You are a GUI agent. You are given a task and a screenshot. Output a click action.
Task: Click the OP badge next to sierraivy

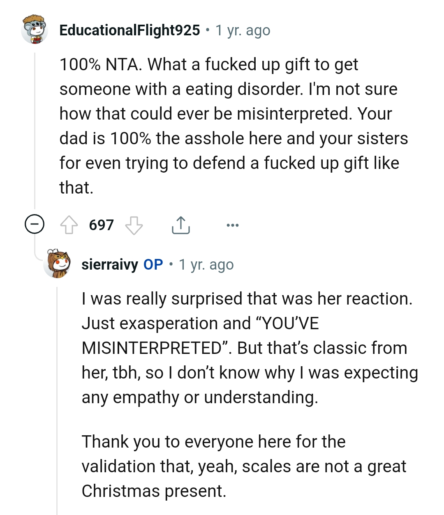pos(153,264)
